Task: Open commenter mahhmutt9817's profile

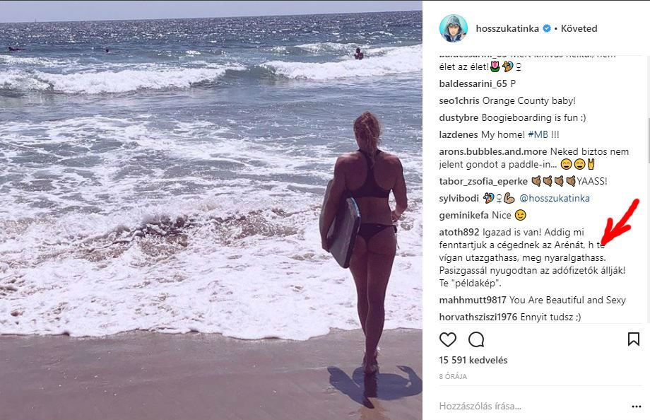Action: 473,300
